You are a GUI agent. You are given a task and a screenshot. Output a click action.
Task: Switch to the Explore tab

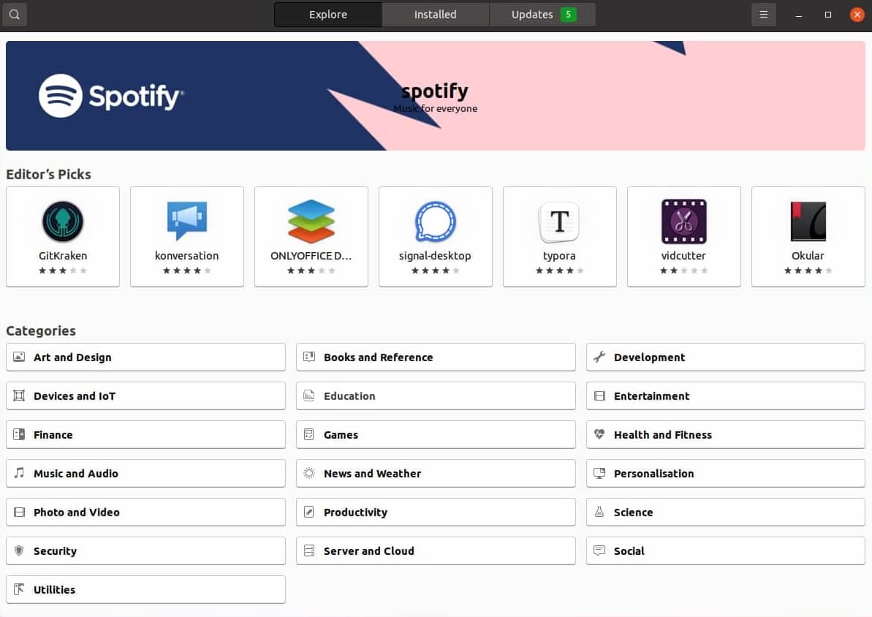coord(328,15)
